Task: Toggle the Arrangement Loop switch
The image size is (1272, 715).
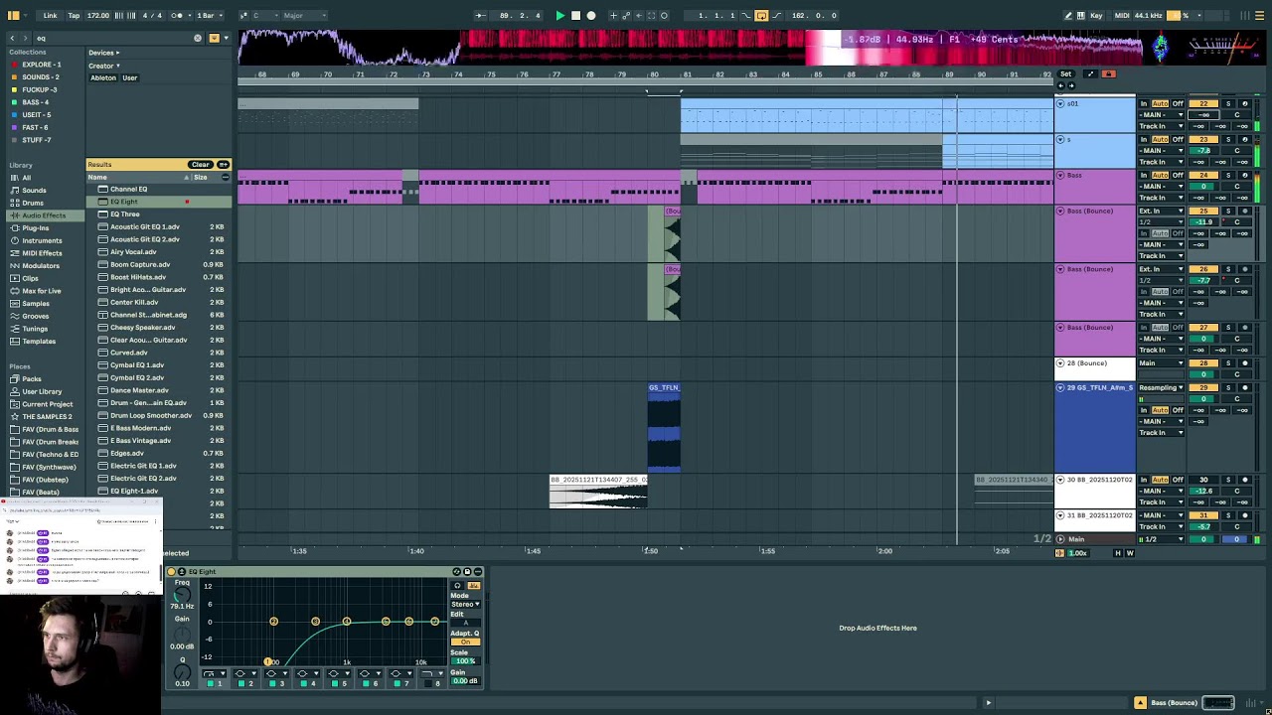Action: 761,15
